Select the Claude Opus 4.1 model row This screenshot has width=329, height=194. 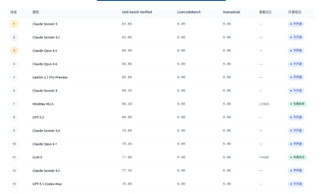click(x=45, y=144)
